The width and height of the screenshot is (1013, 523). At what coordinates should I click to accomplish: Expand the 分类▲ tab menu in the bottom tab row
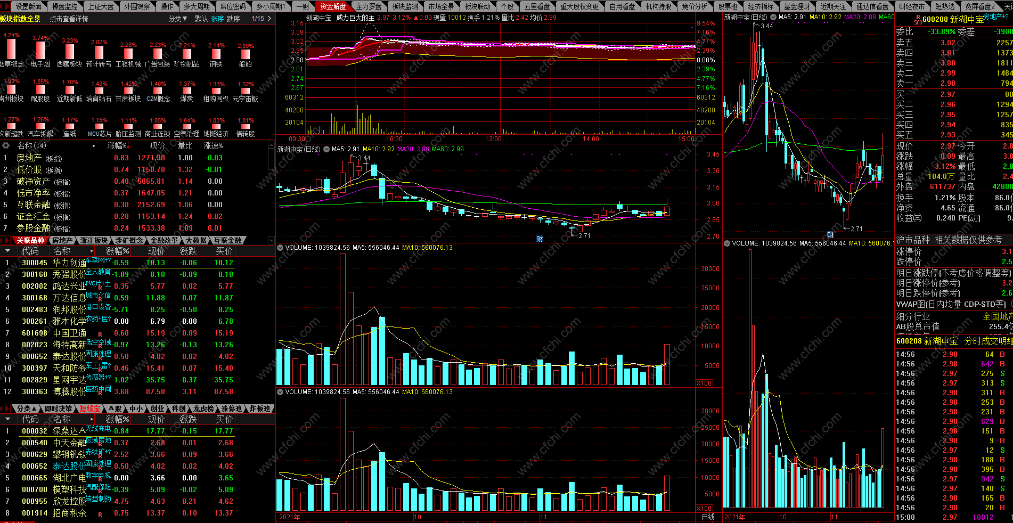pos(26,408)
